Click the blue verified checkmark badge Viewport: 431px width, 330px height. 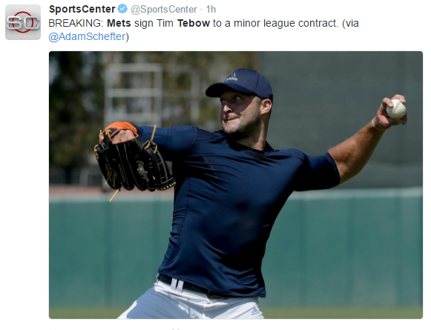coord(122,9)
